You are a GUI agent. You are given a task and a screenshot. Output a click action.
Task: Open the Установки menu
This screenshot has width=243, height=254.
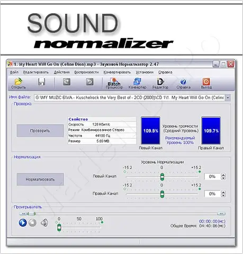[145, 72]
